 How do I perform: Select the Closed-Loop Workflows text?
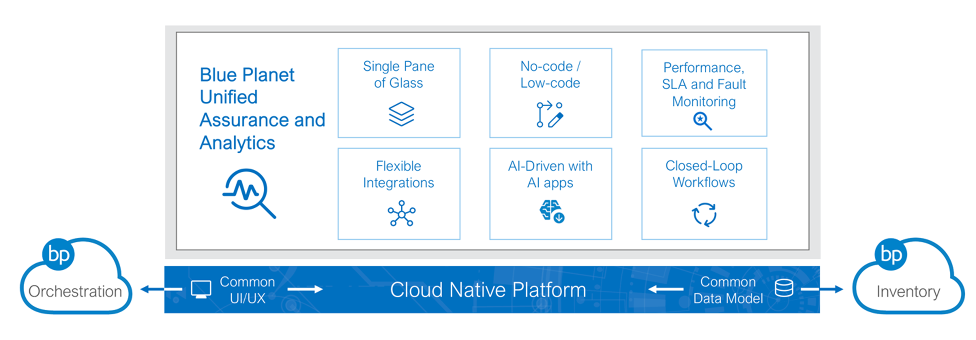point(704,174)
